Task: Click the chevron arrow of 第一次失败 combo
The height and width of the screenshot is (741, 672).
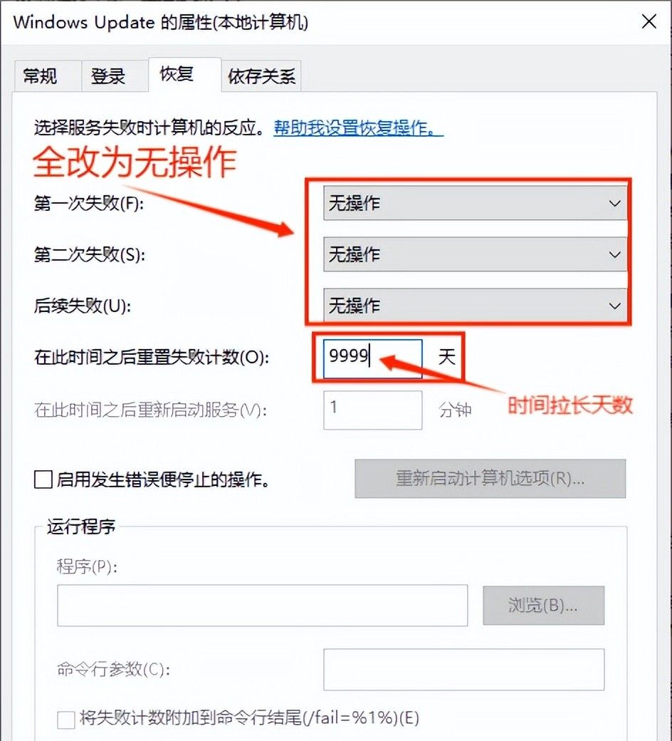Action: coord(614,203)
